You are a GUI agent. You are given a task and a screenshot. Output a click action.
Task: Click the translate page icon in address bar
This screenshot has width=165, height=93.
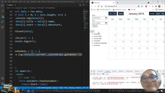pos(139,6)
